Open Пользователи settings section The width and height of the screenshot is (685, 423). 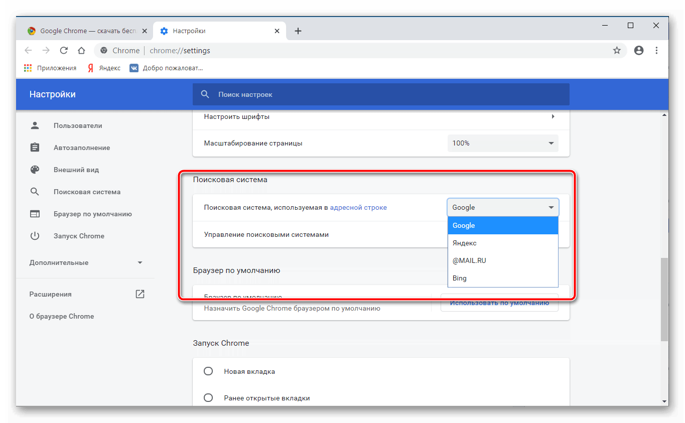click(x=78, y=125)
